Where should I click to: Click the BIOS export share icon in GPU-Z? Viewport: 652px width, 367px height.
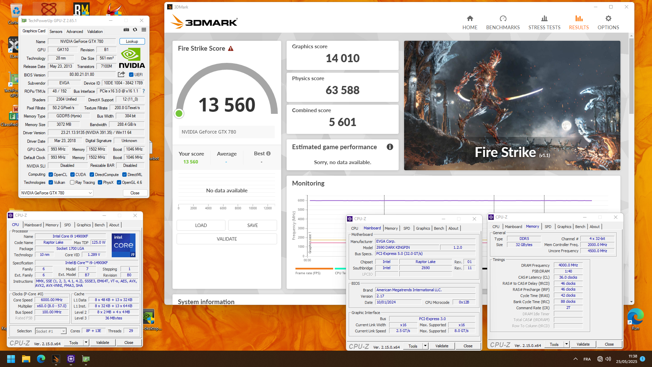coord(121,74)
